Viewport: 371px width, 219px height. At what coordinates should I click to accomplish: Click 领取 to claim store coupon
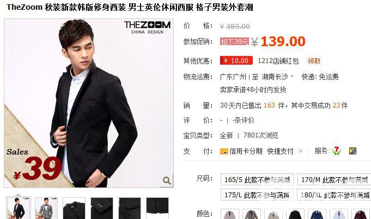314,61
